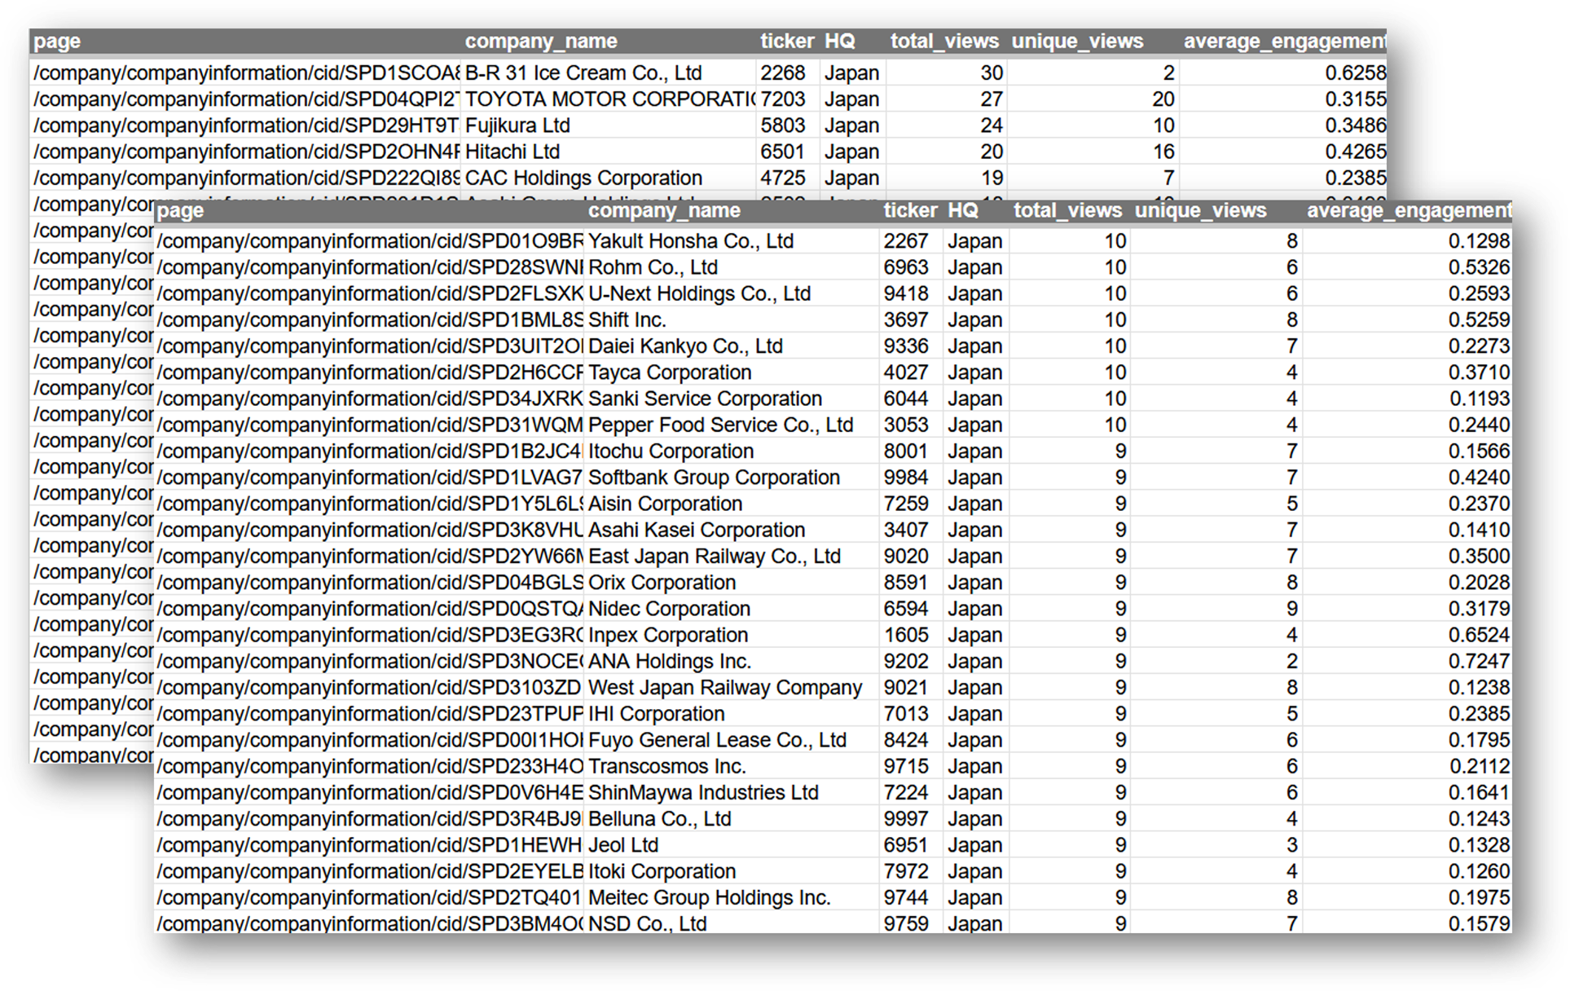Click the average_engagement header in back table
The image size is (1570, 991).
pos(1284,42)
